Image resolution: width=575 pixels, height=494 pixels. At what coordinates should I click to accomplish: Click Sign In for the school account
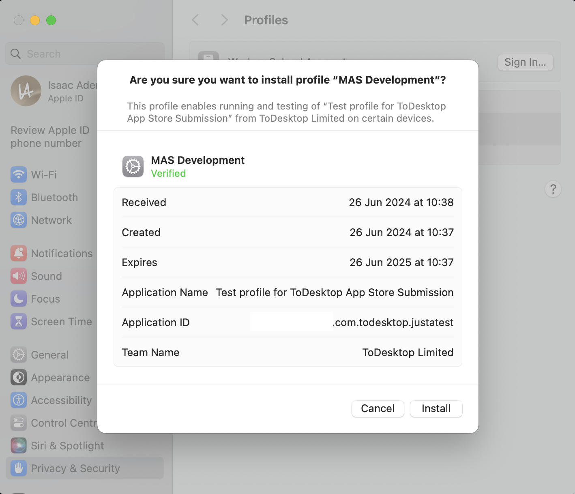pyautogui.click(x=525, y=62)
